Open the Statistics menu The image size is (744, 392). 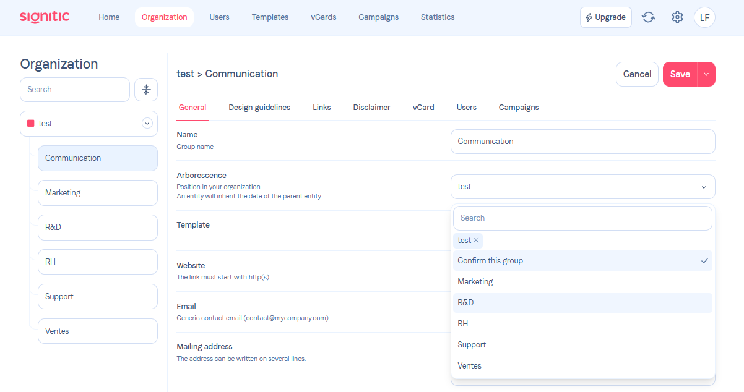[438, 17]
